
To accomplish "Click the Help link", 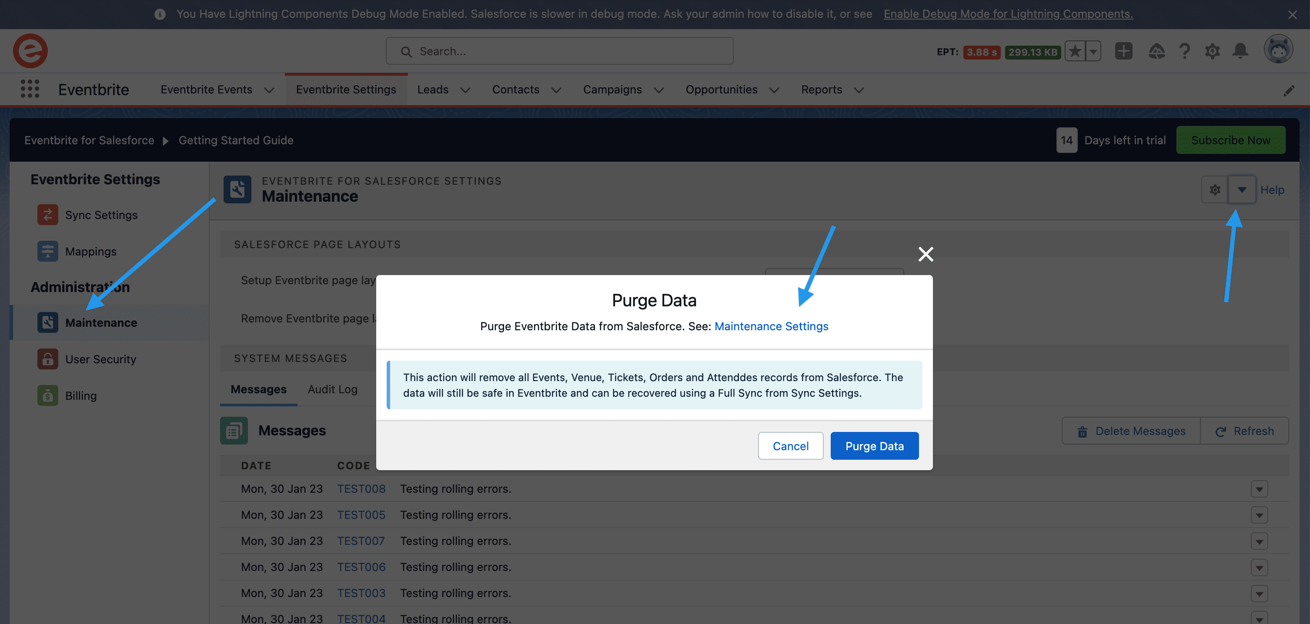I will (1272, 189).
